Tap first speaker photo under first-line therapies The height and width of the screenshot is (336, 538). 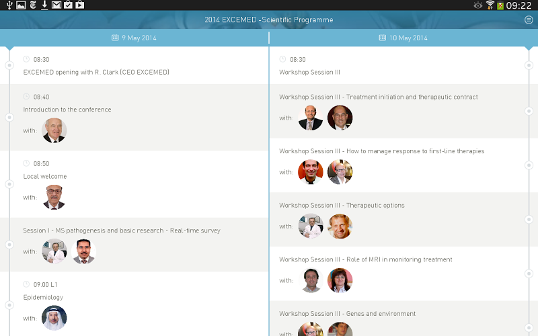pos(311,172)
